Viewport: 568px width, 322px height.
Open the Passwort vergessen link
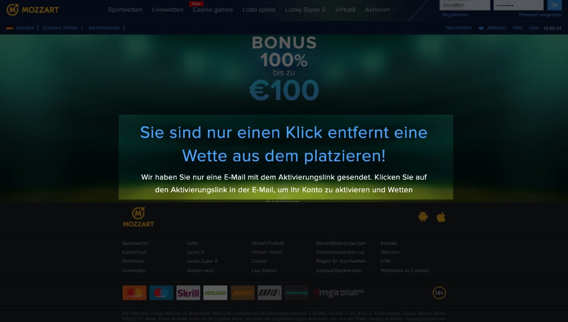(540, 15)
